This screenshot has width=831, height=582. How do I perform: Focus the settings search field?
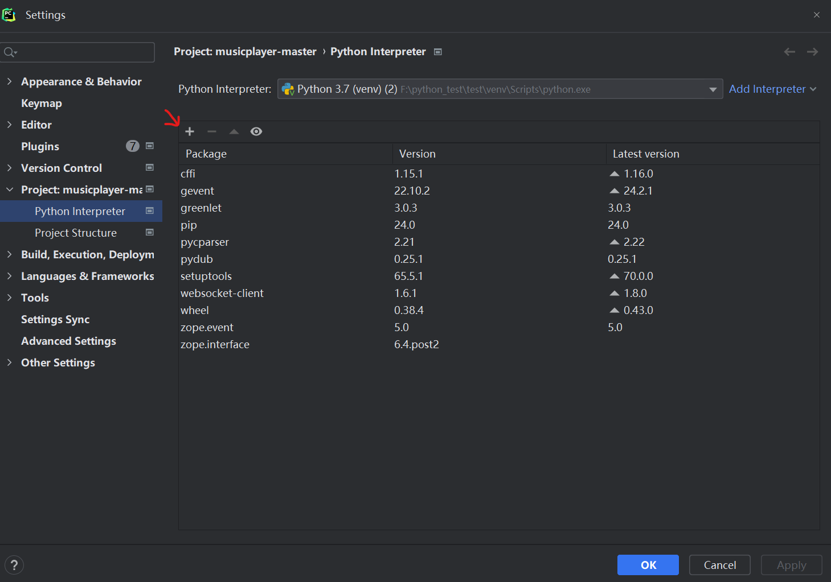point(78,52)
